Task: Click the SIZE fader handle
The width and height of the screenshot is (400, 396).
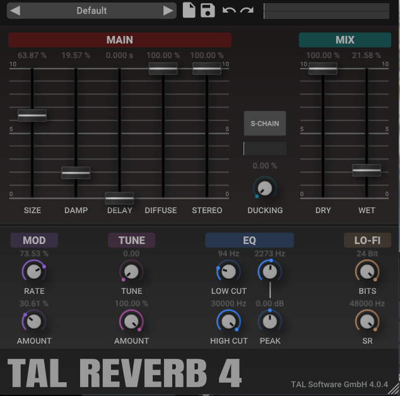Action: [x=32, y=115]
